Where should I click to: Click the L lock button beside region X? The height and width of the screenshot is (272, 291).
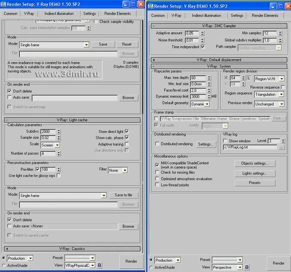[249, 78]
